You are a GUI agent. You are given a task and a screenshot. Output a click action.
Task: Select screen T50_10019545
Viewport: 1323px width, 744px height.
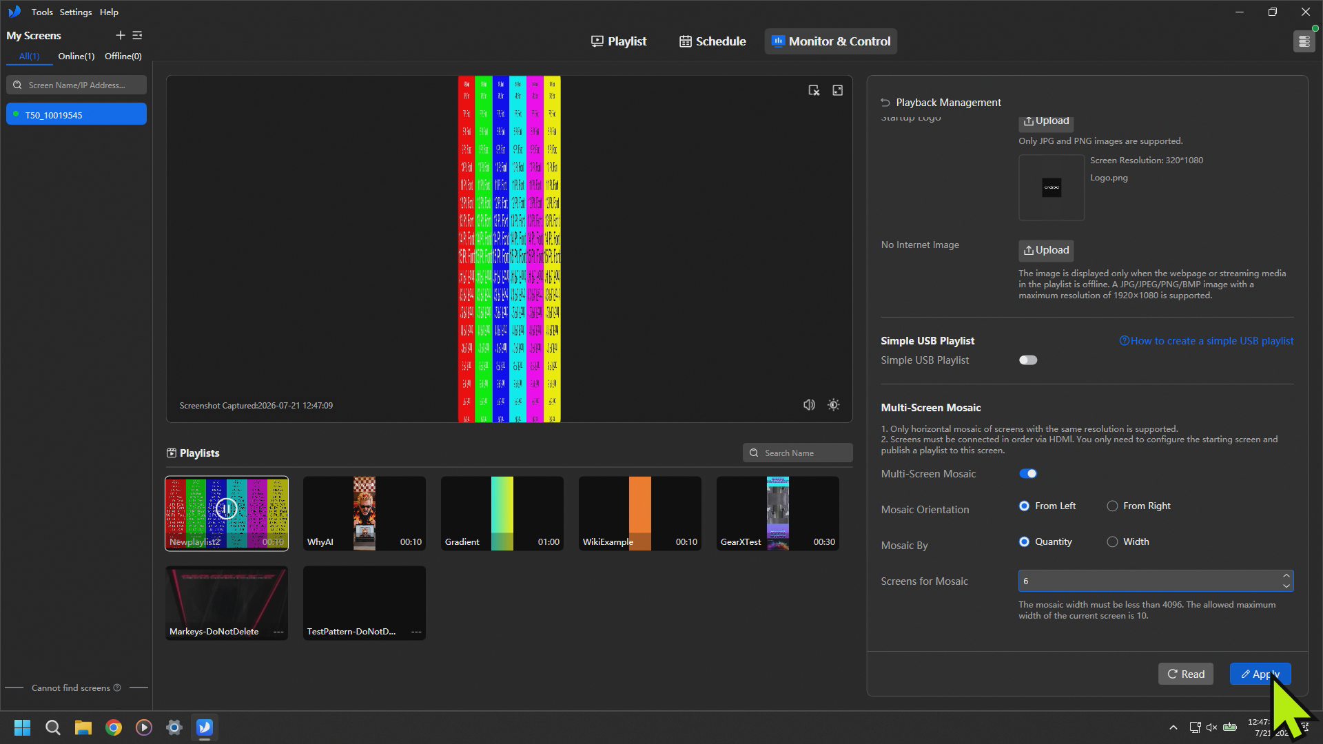point(76,114)
